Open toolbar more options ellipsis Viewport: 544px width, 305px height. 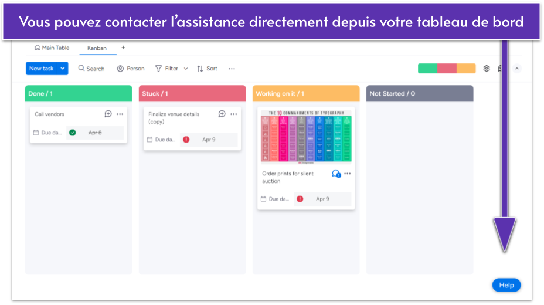pyautogui.click(x=232, y=69)
